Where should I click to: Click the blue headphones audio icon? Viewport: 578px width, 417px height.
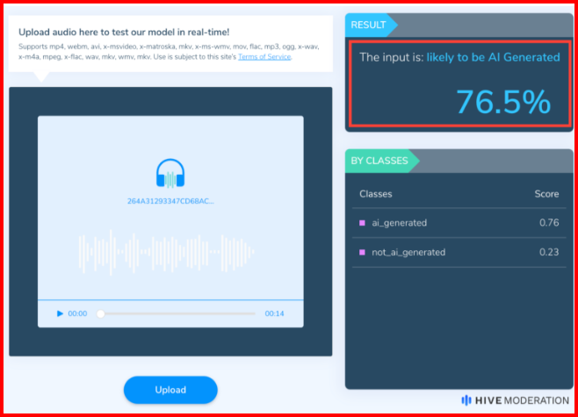point(170,173)
